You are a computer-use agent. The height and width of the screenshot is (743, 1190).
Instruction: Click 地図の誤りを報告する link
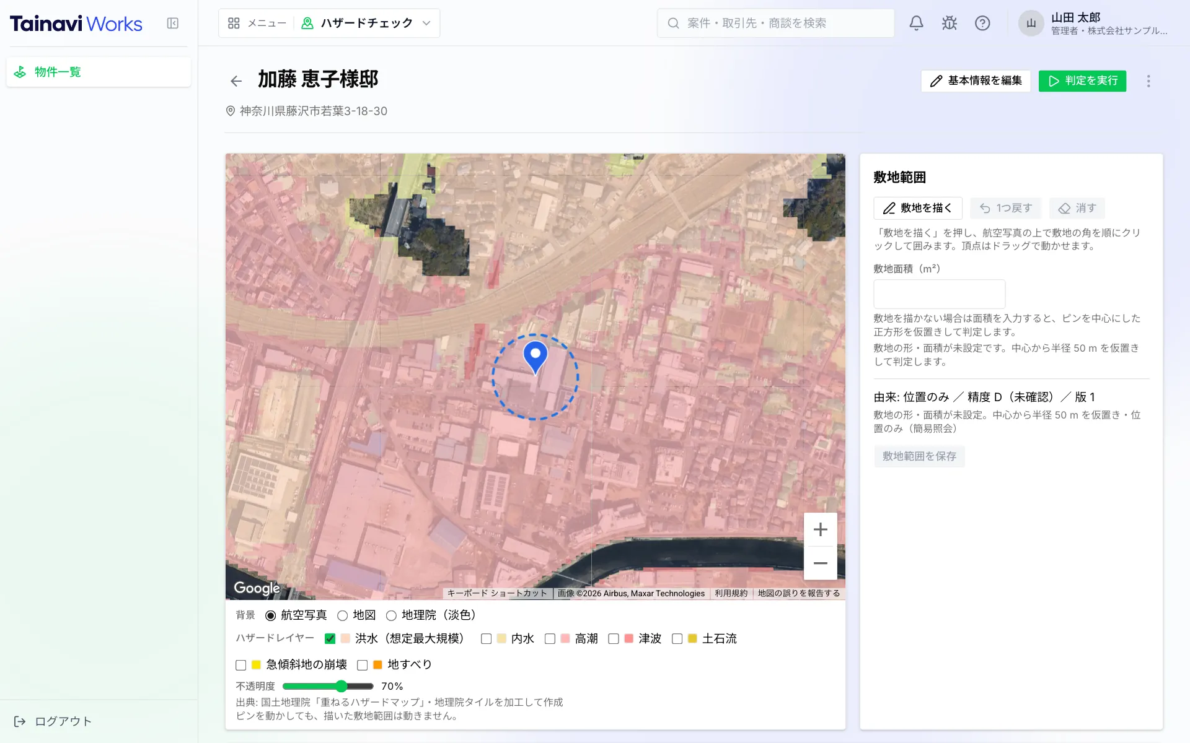[x=798, y=593]
